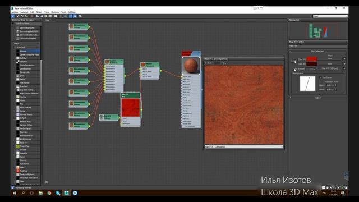Toggle the Material/Map Browser panel icon
This screenshot has width=359, height=202.
coord(71,16)
